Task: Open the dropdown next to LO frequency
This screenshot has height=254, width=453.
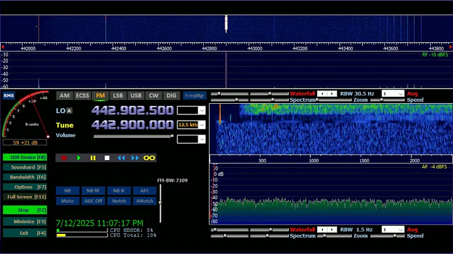Action: click(202, 111)
